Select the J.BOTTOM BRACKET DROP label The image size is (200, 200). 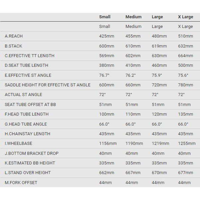coord(32,153)
